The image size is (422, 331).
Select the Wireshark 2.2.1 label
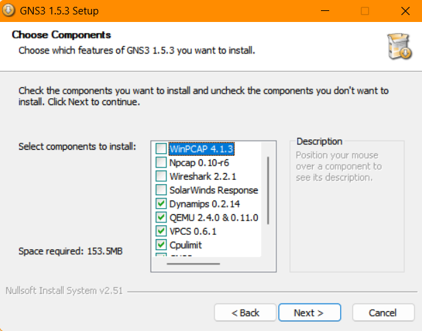(203, 176)
